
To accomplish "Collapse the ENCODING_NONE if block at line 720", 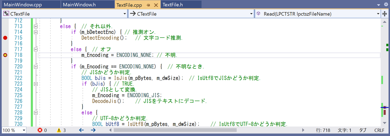I will [36, 67].
